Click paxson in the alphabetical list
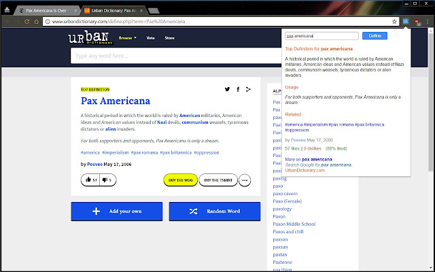This screenshot has height=272, width=435. pyautogui.click(x=280, y=239)
